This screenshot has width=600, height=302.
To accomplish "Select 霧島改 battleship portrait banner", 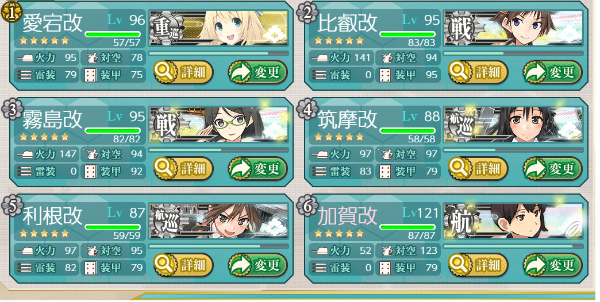I will click(x=218, y=125).
